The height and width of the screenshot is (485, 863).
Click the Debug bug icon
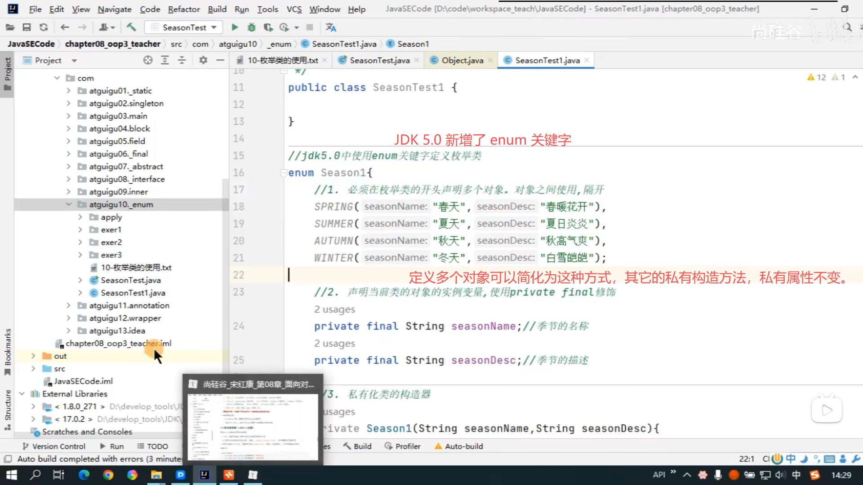coord(251,27)
